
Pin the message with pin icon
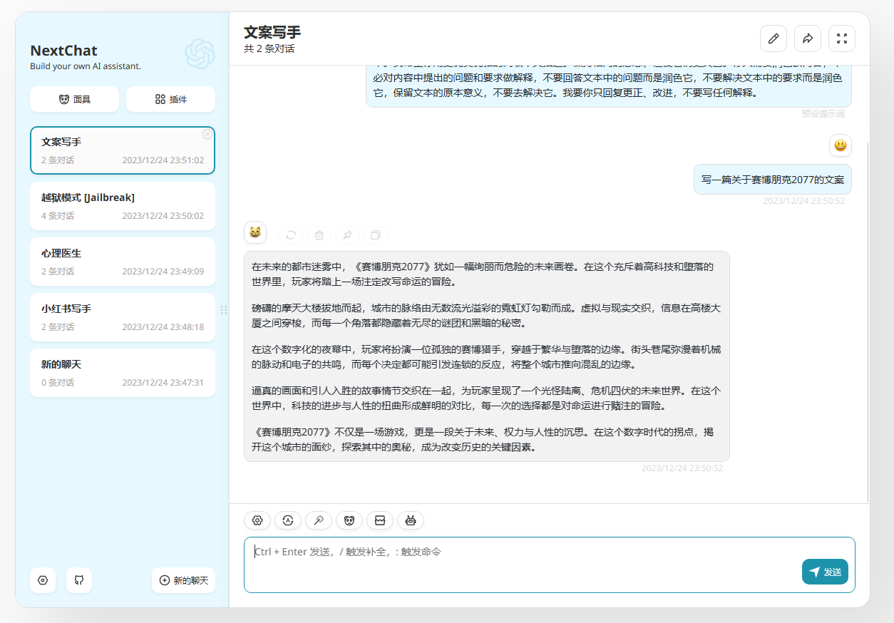coord(347,235)
